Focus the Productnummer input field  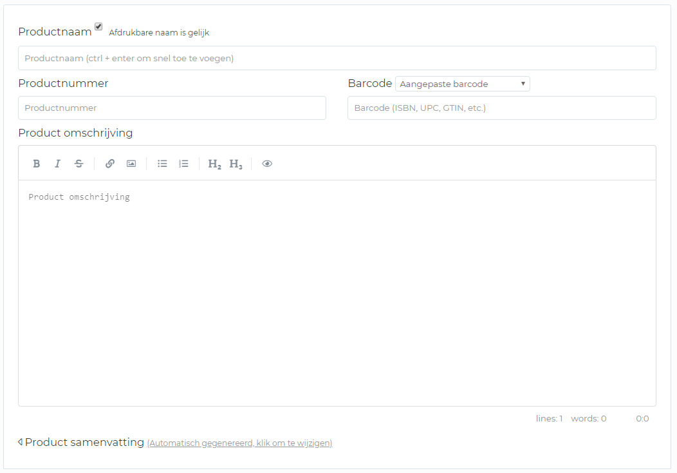tap(172, 108)
